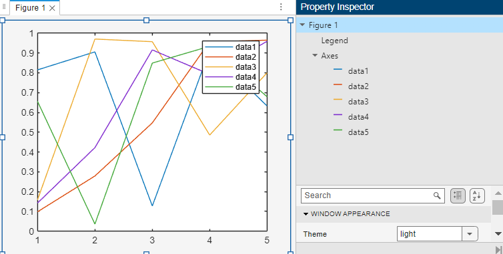Click the green data5 line icon in tree
The width and height of the screenshot is (503, 254).
coord(338,130)
